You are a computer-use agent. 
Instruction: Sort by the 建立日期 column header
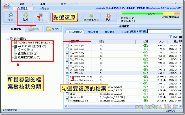point(175,42)
